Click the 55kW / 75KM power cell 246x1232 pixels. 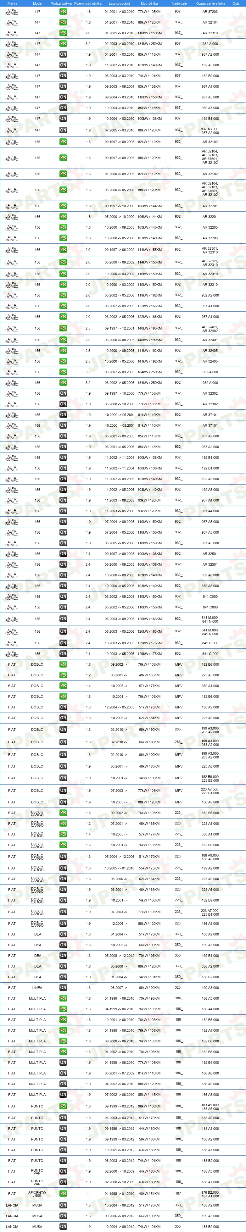pyautogui.click(x=150, y=868)
